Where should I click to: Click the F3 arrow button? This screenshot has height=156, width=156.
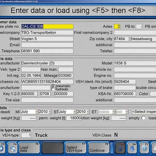pyautogui.click(x=2, y=148)
